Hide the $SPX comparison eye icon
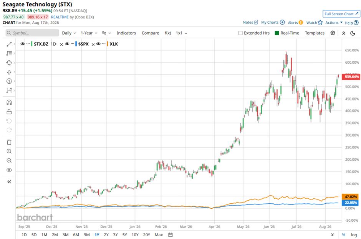The image size is (361, 239). [x=67, y=44]
